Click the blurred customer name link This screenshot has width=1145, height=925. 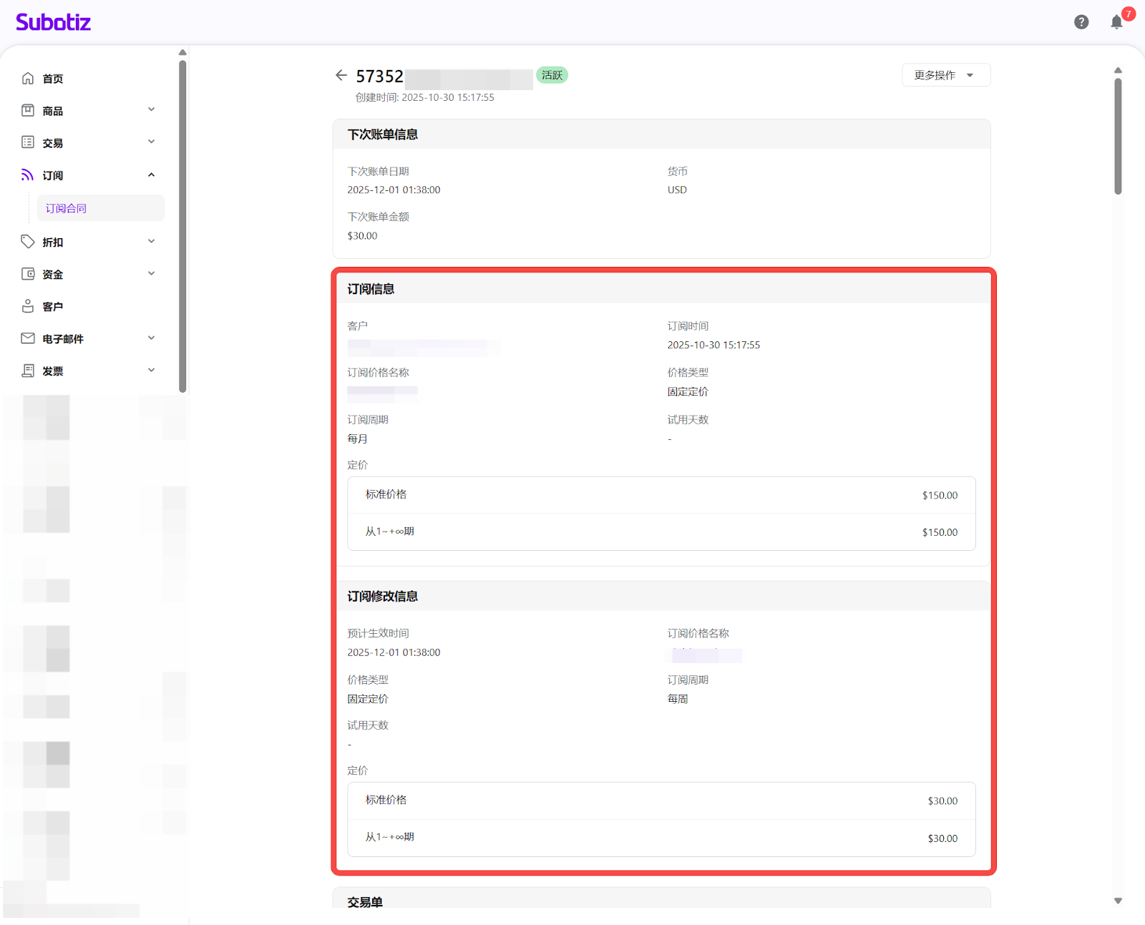click(422, 347)
